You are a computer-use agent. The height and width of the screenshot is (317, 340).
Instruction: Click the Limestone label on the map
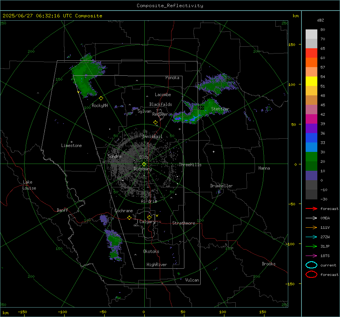[x=71, y=145]
